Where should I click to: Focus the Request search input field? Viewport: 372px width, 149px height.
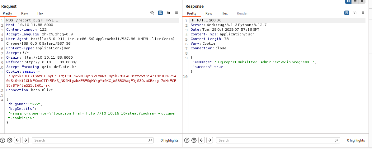pyautogui.click(x=93, y=140)
